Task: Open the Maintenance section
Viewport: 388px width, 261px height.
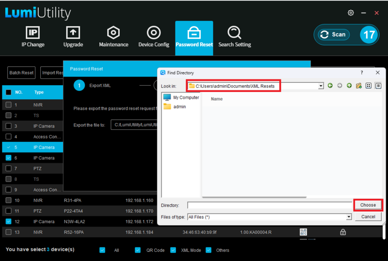Action: pyautogui.click(x=113, y=37)
